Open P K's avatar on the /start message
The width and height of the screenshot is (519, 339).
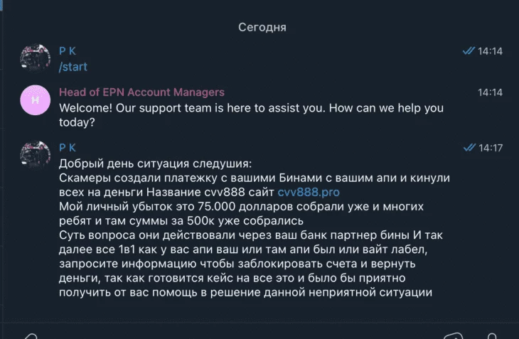[35, 58]
